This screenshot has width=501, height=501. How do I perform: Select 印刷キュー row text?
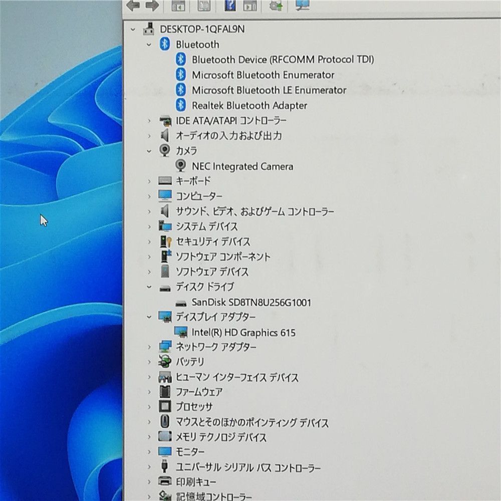196,481
